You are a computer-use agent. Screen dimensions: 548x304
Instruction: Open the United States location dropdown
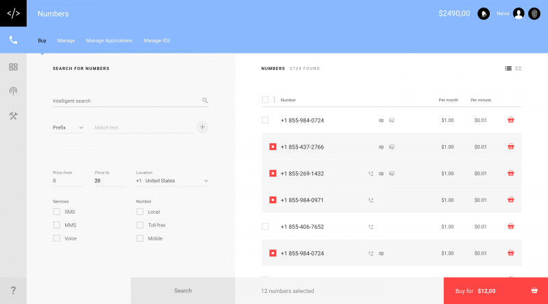(x=173, y=181)
